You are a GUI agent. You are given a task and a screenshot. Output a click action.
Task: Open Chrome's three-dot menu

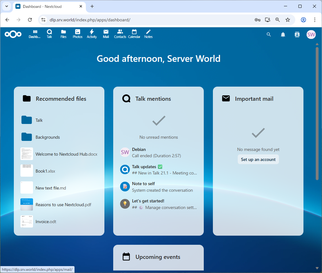click(315, 20)
